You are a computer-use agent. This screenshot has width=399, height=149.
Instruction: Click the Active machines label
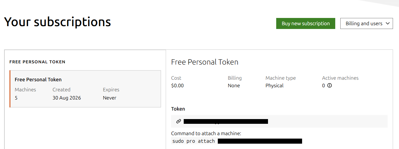(340, 78)
